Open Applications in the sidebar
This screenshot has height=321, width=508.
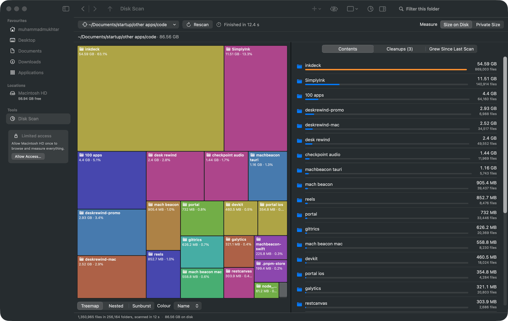click(38, 73)
